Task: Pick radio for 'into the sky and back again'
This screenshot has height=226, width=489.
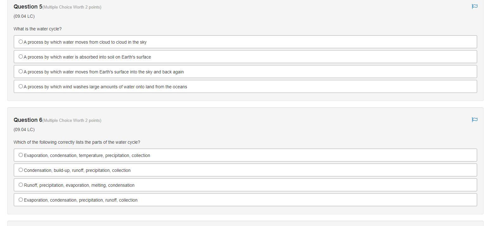Action: coord(21,72)
